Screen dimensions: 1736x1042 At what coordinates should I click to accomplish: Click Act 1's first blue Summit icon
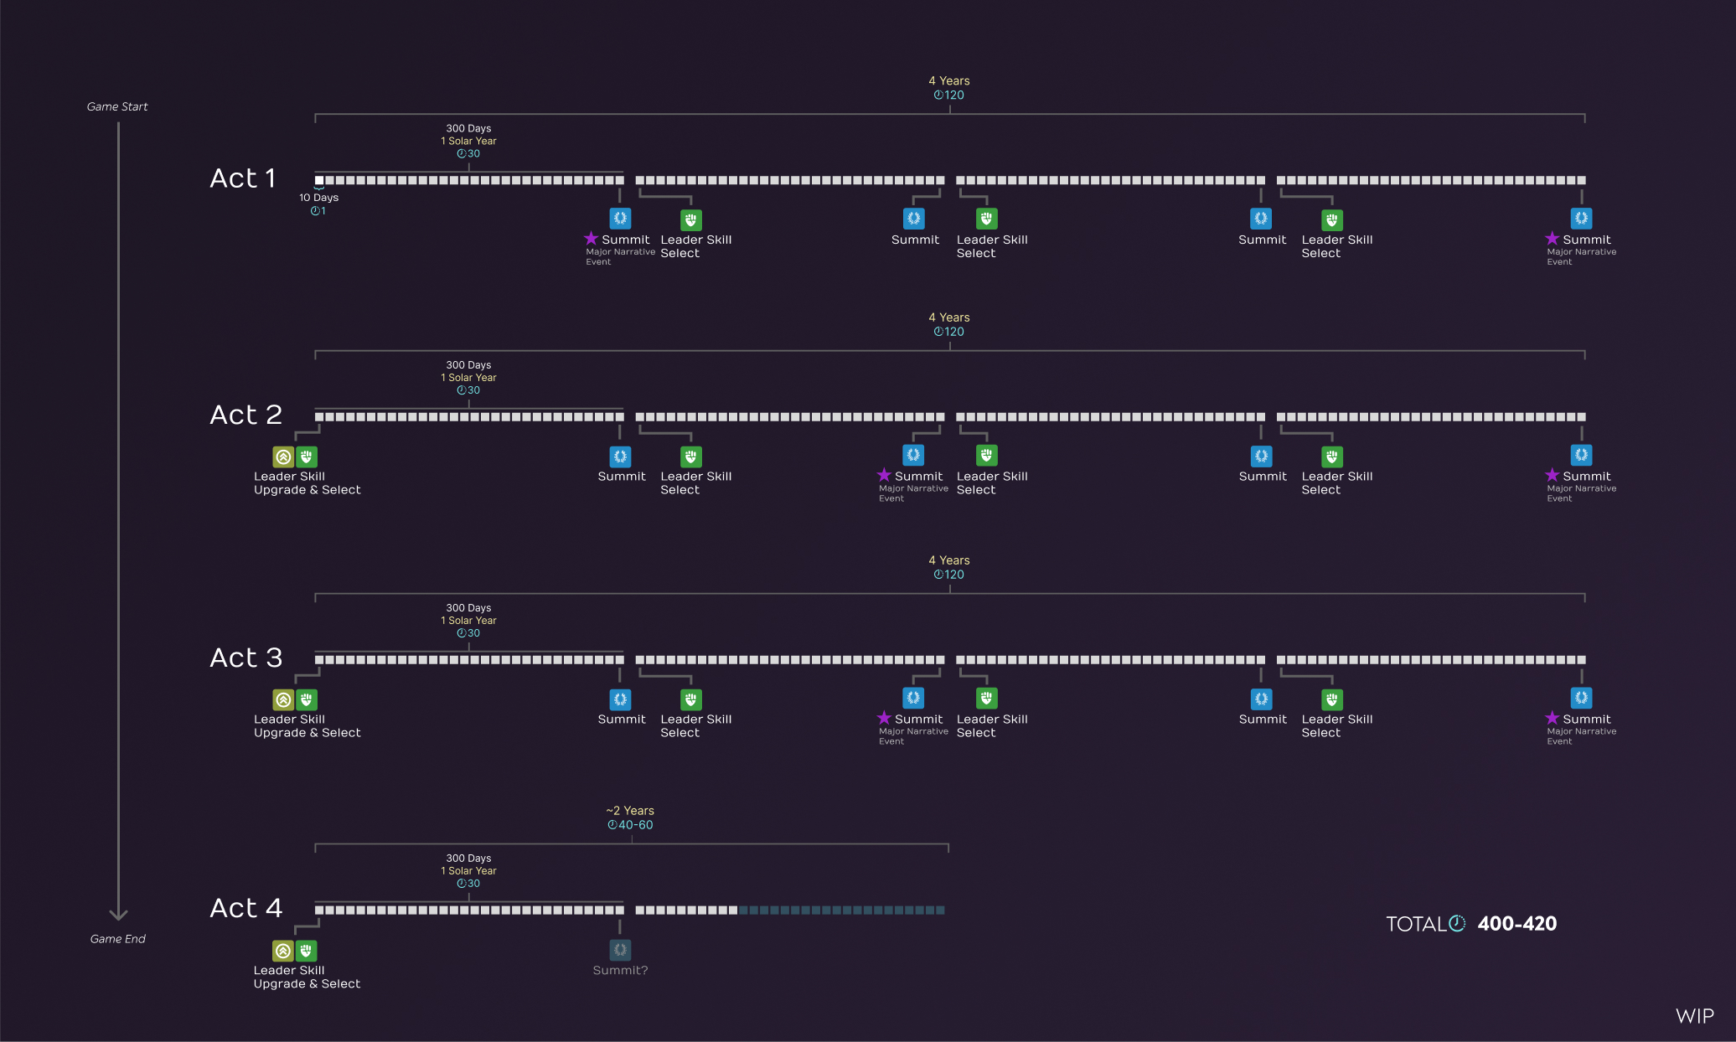tap(620, 219)
